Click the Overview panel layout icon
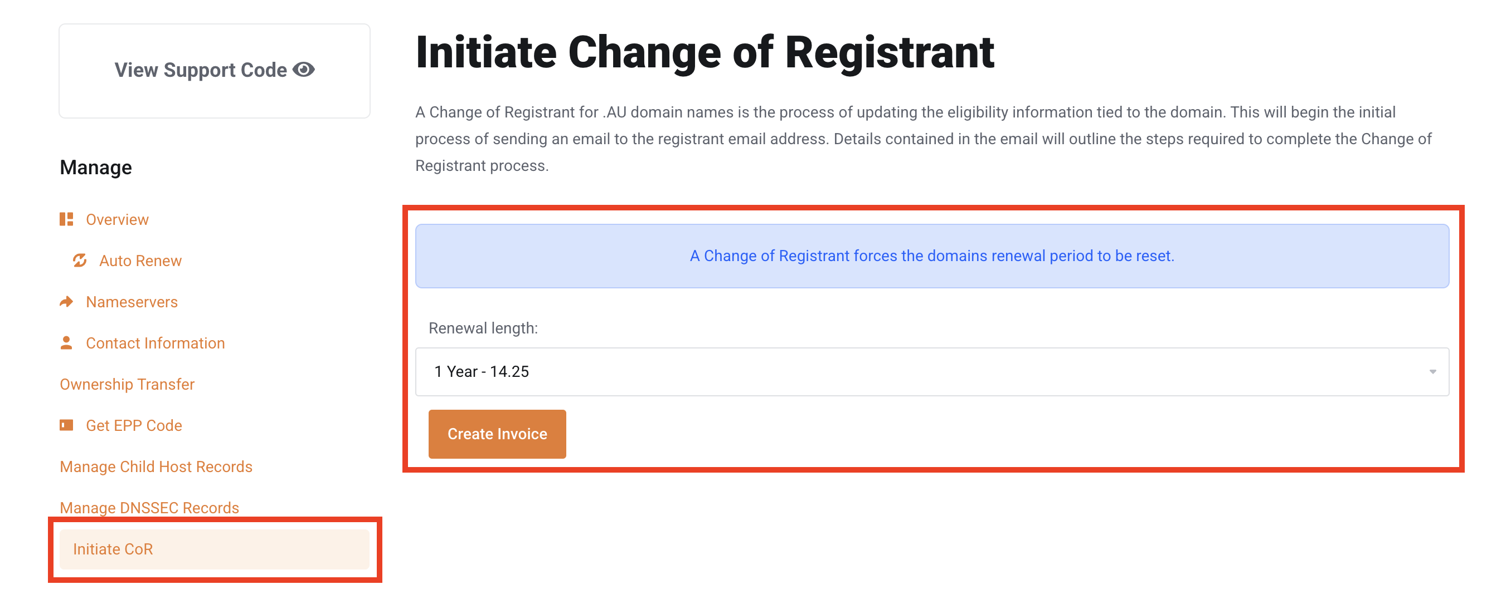The image size is (1506, 609). coord(67,219)
